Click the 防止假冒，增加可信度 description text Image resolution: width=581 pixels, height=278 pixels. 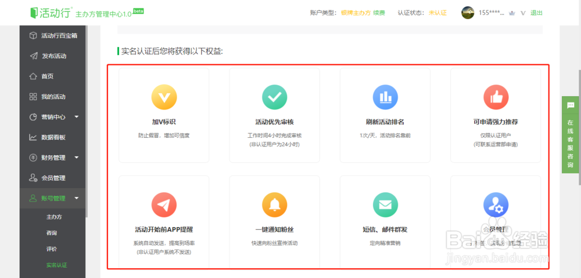click(164, 136)
